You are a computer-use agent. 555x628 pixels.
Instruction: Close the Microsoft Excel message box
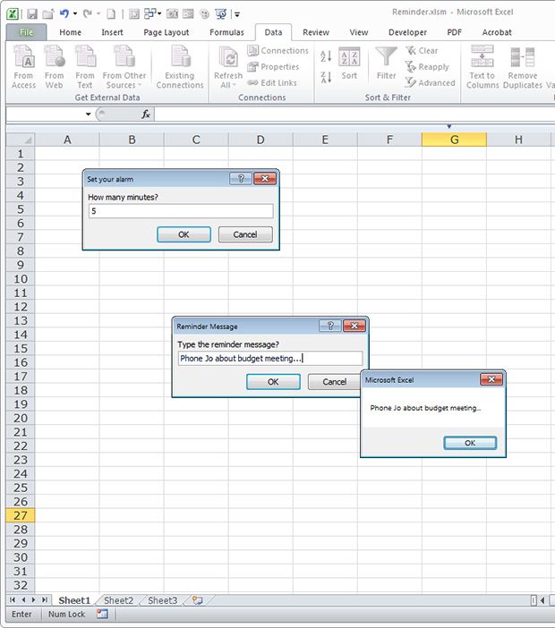(491, 379)
